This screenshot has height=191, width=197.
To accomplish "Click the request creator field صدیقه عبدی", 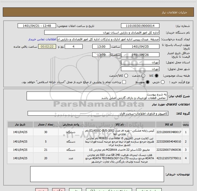I will tap(108, 39).
